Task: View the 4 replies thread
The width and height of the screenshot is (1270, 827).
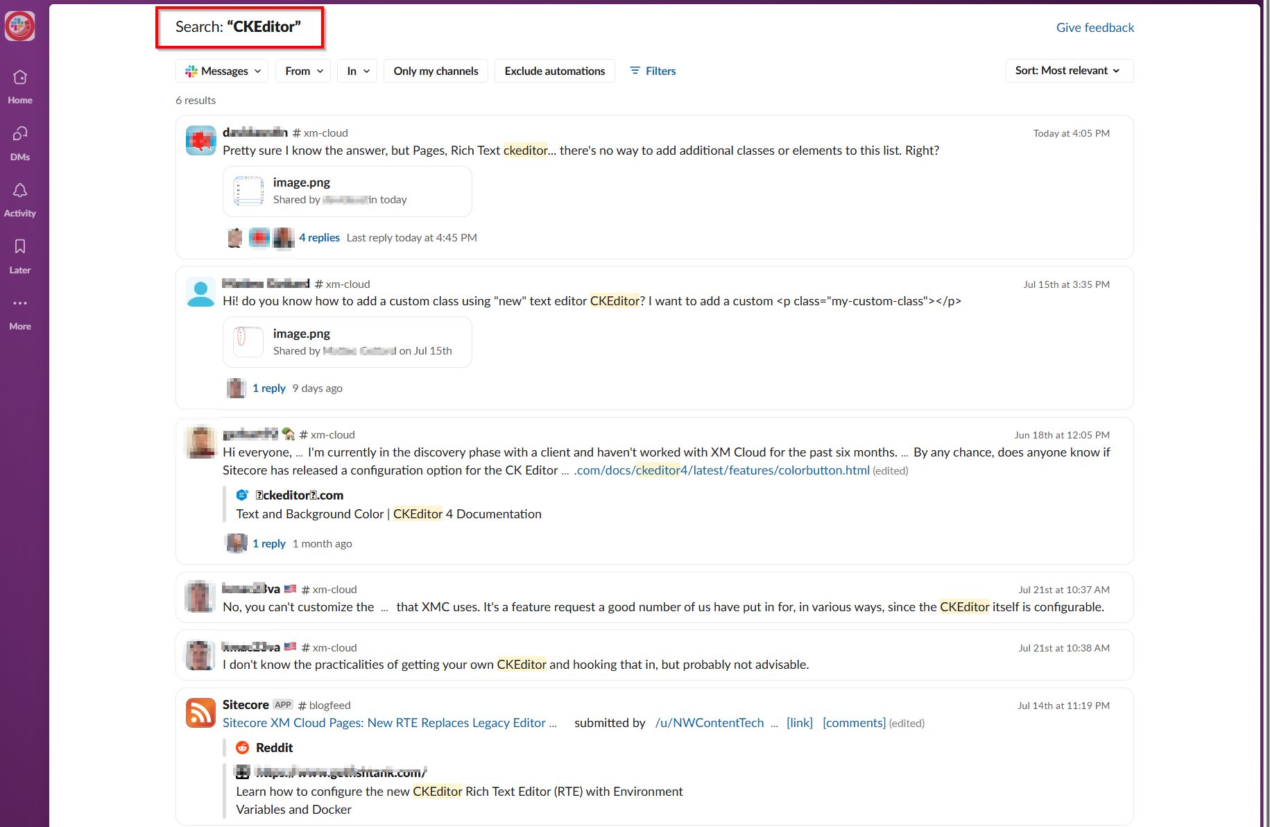Action: coord(319,237)
